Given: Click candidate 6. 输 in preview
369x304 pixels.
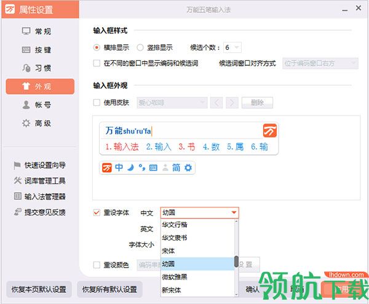Looking at the screenshot, I should tap(260, 147).
